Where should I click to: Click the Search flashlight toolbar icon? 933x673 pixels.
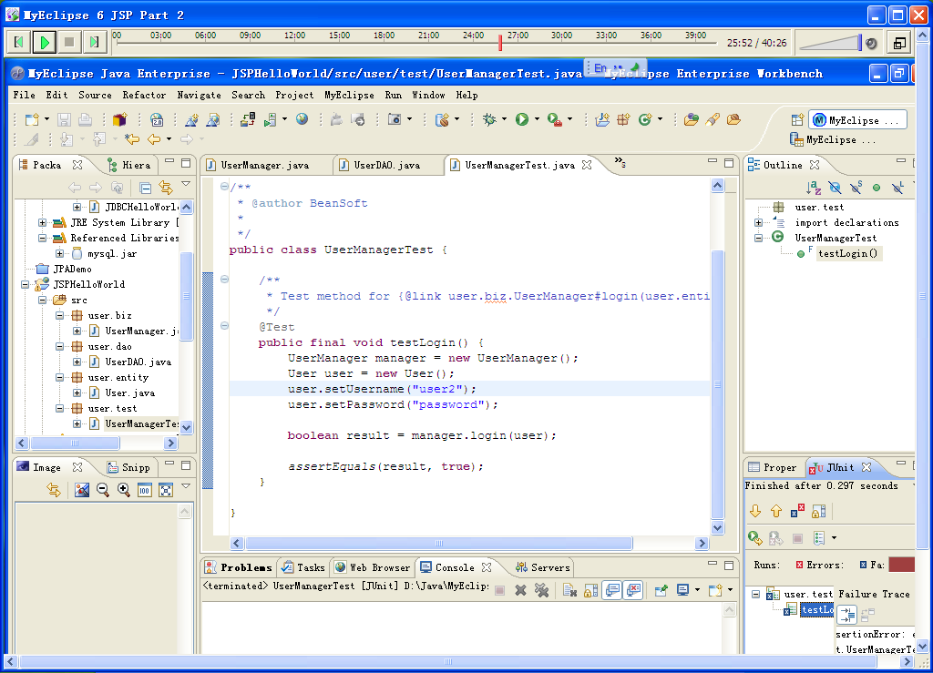click(x=713, y=119)
